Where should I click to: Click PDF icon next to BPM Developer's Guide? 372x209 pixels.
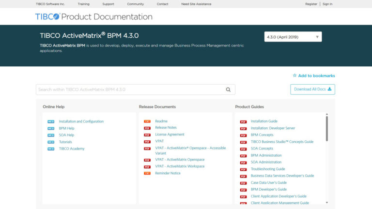coord(243,190)
